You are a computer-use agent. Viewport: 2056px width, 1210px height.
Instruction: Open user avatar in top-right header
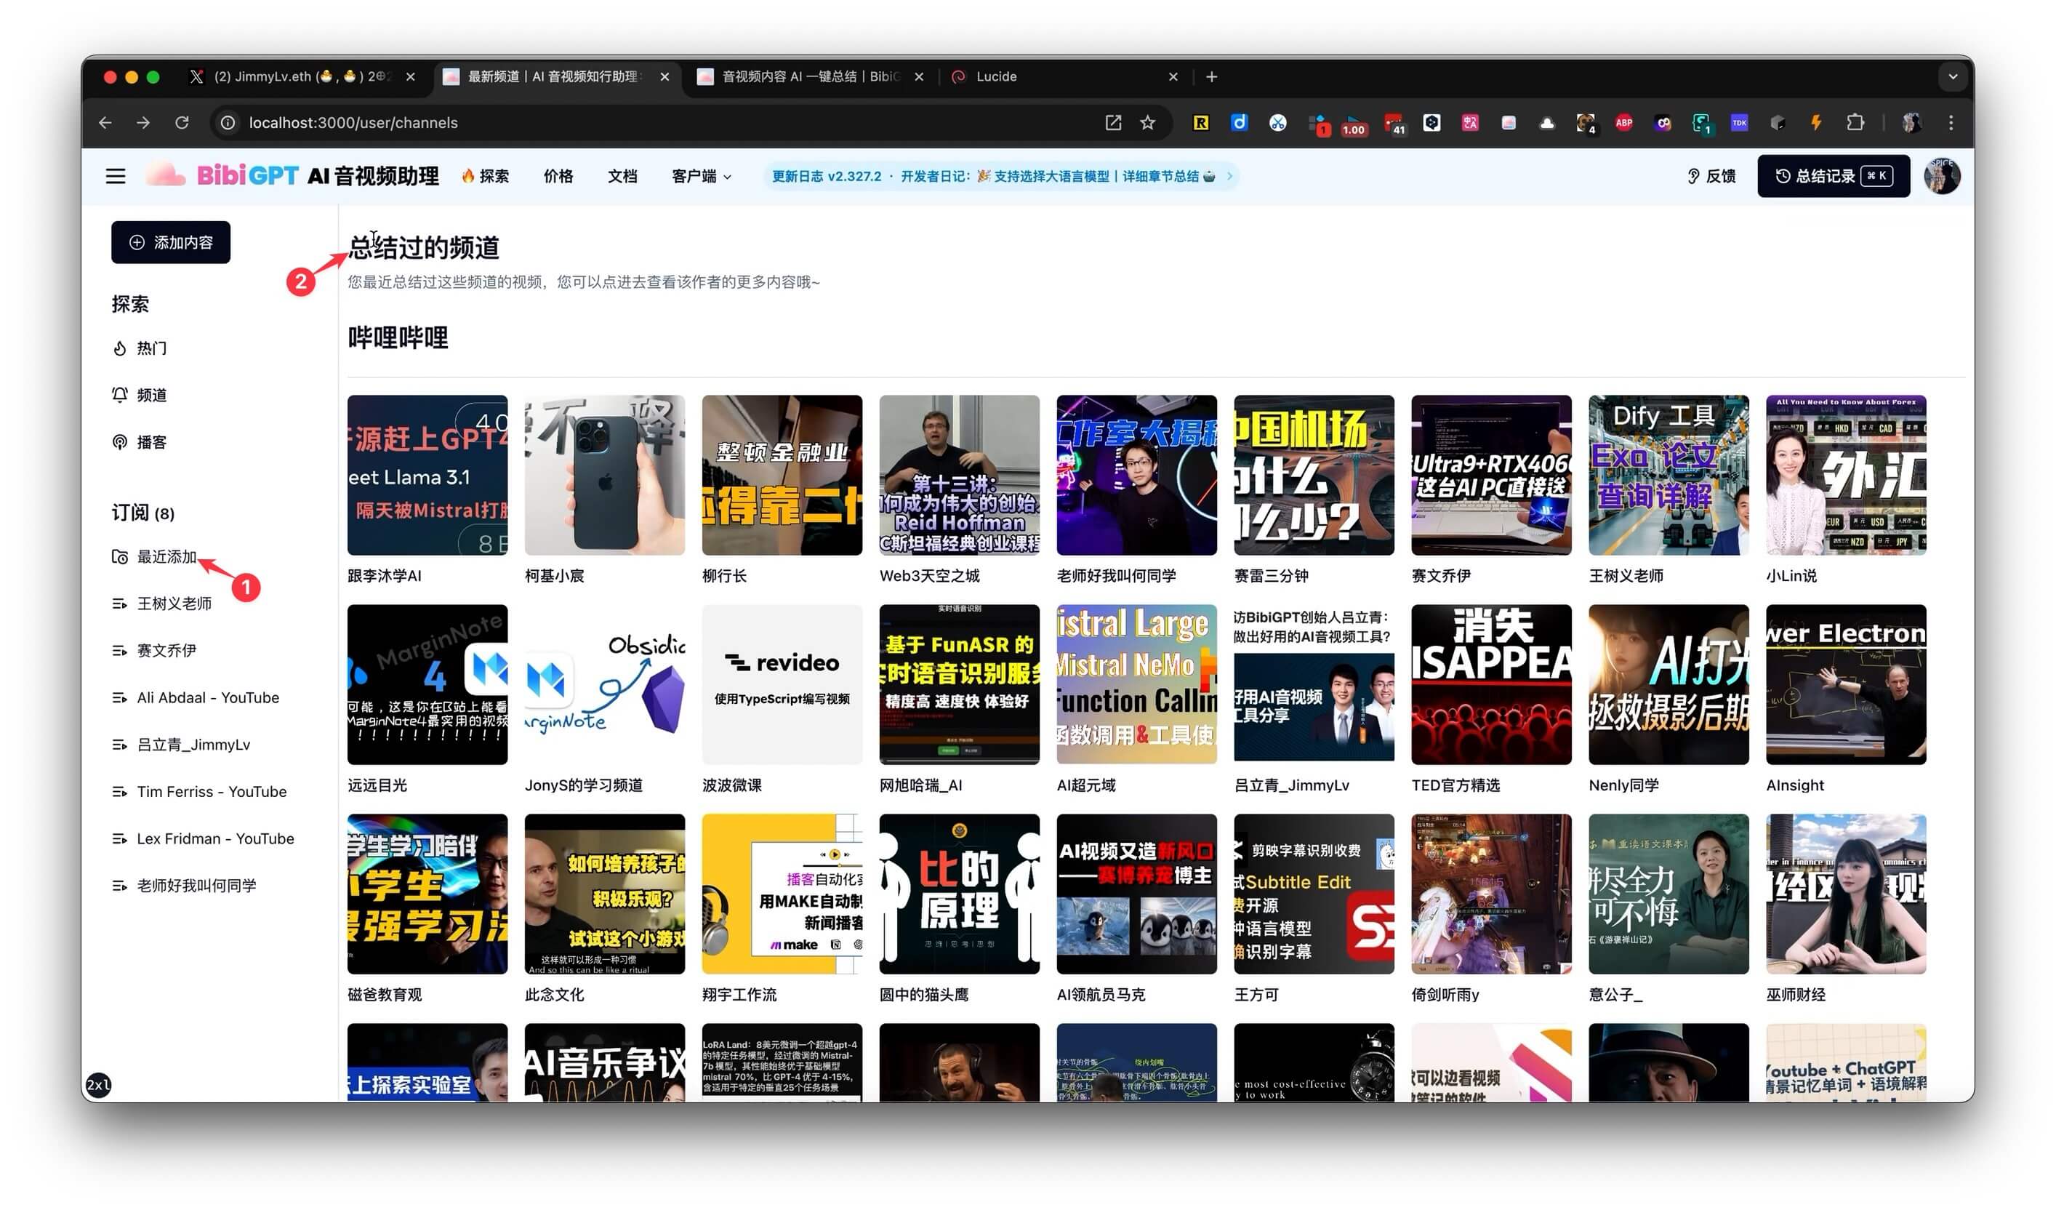[x=1941, y=176]
